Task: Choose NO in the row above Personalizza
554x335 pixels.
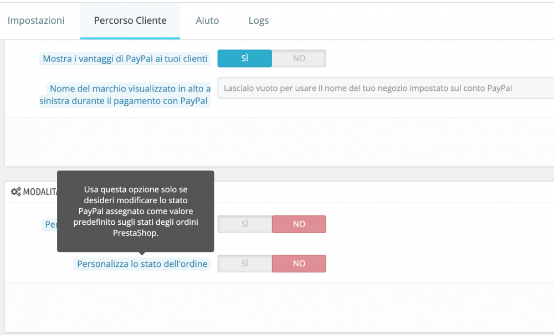Action: click(299, 224)
